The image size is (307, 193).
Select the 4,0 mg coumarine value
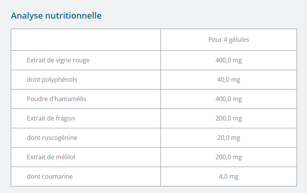tap(229, 176)
